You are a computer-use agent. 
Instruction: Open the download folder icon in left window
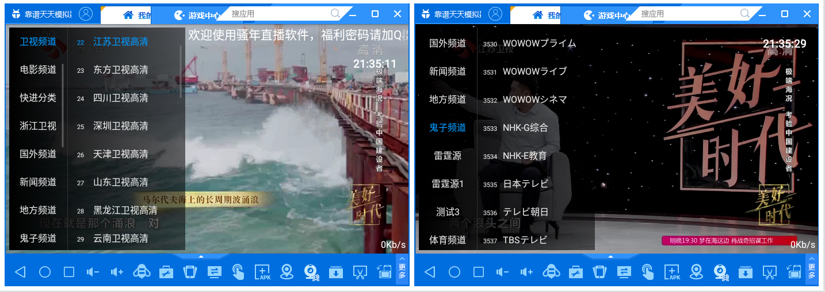pos(335,272)
